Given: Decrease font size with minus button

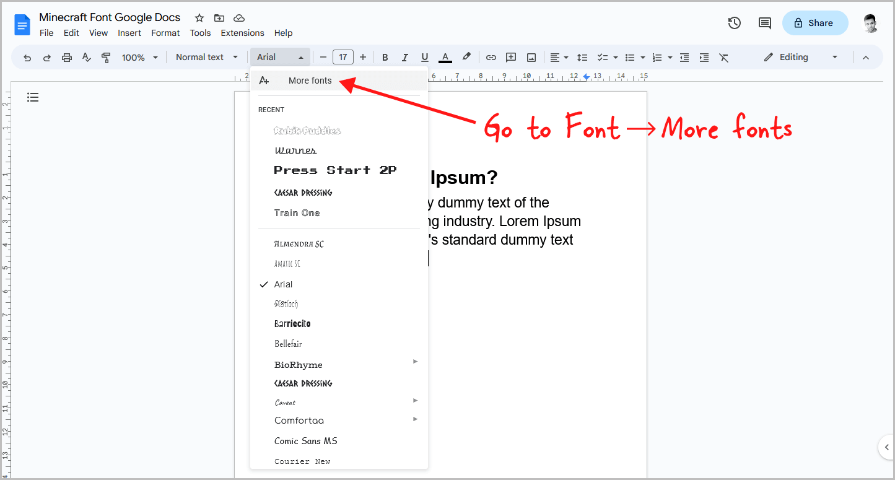Looking at the screenshot, I should click(x=323, y=58).
